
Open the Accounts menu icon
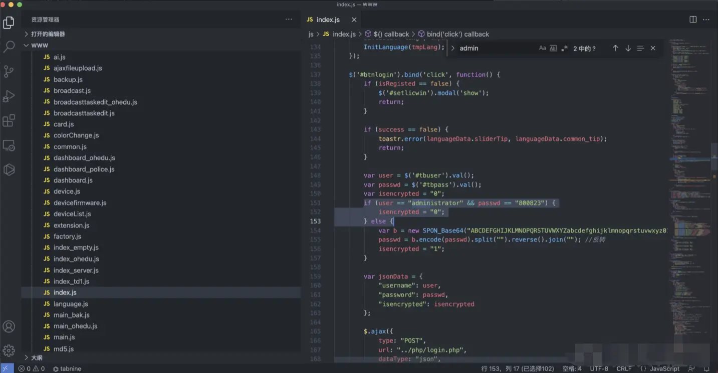click(x=9, y=326)
